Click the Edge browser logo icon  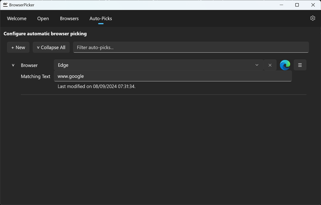tap(285, 65)
